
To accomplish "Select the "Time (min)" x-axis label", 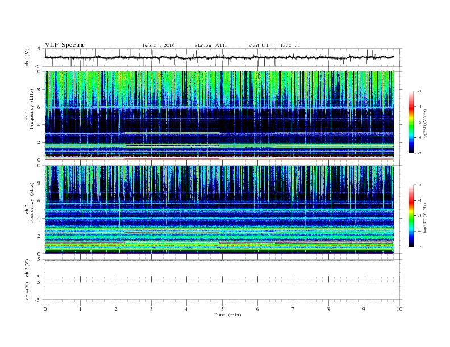I will [x=227, y=315].
